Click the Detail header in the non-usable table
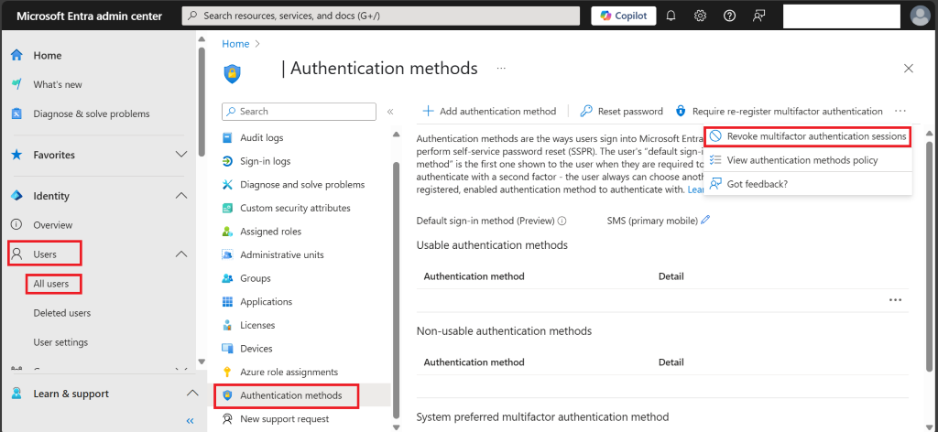Viewport: 938px width, 432px height. point(671,362)
